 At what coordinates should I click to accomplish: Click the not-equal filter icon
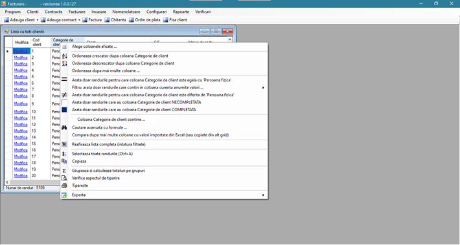65,94
